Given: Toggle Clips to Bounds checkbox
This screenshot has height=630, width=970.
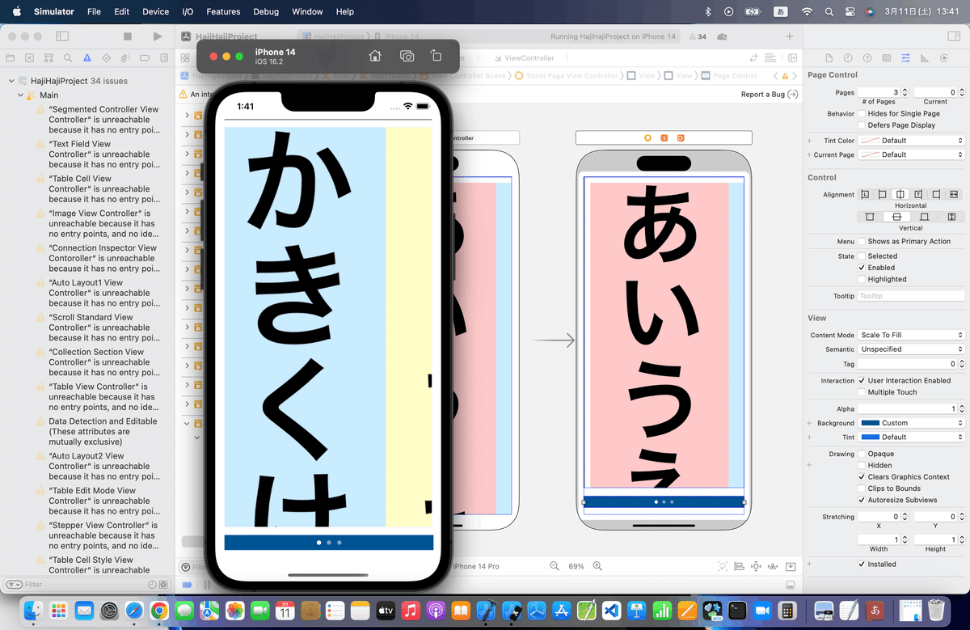Looking at the screenshot, I should [862, 488].
